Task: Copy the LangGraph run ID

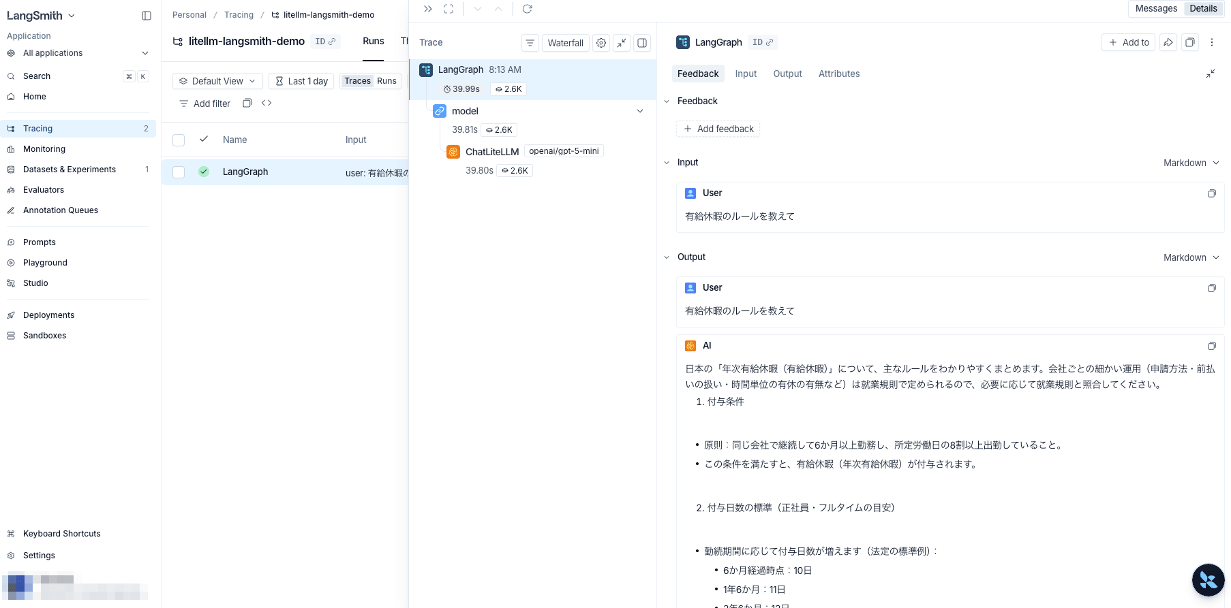Action: pyautogui.click(x=763, y=42)
